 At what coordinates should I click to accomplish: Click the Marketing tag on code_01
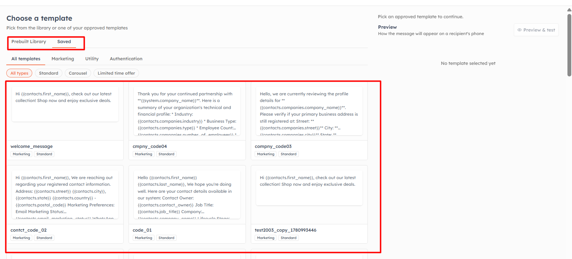pyautogui.click(x=144, y=238)
